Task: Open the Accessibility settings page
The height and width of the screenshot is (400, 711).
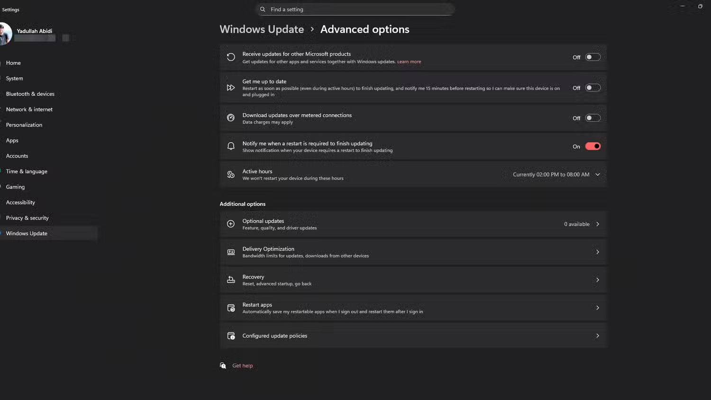Action: [x=20, y=202]
